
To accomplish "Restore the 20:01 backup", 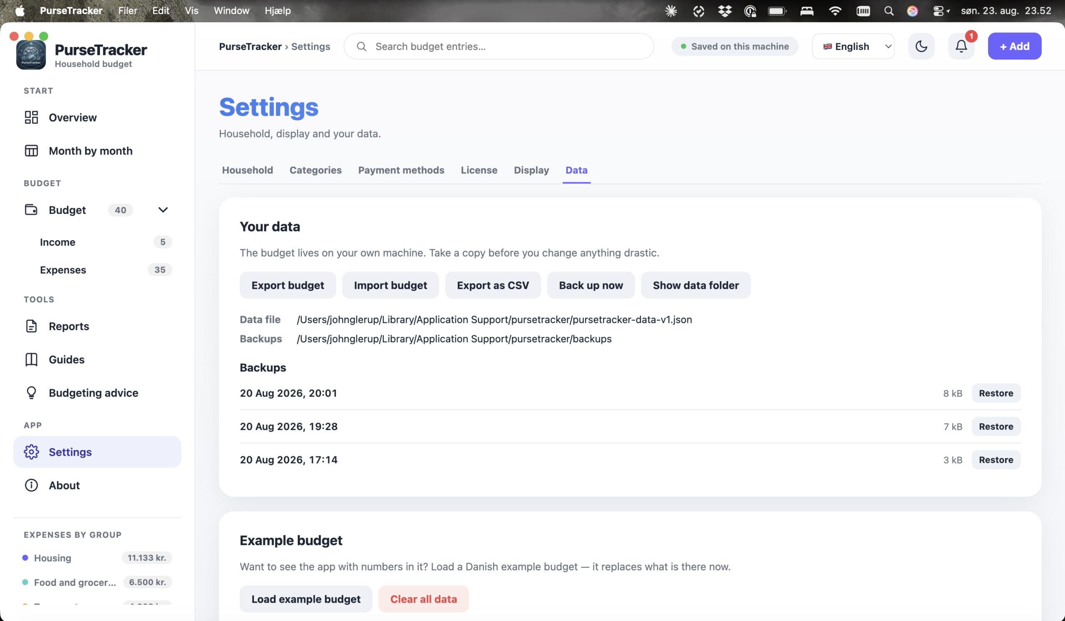I will click(x=996, y=393).
